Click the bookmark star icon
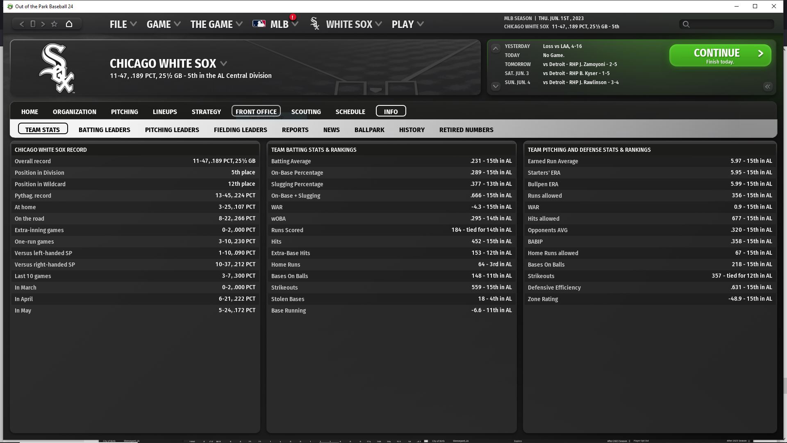This screenshot has height=443, width=787. pyautogui.click(x=54, y=24)
